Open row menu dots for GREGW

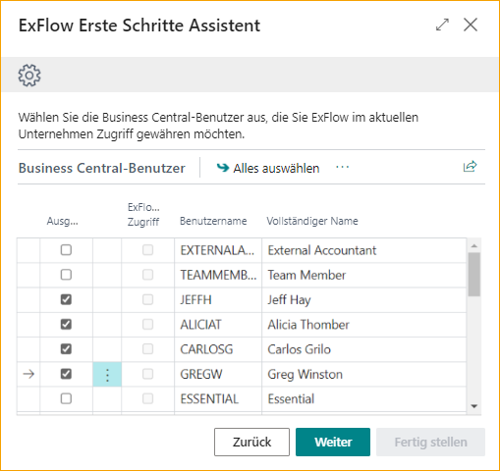[x=107, y=375]
